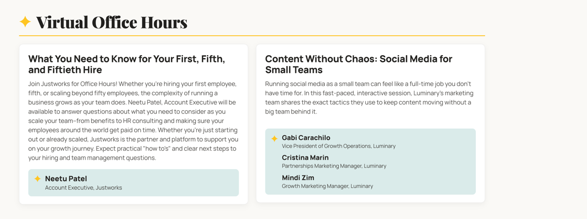Click the Luminary social media session description
The image size is (587, 219).
(369, 98)
